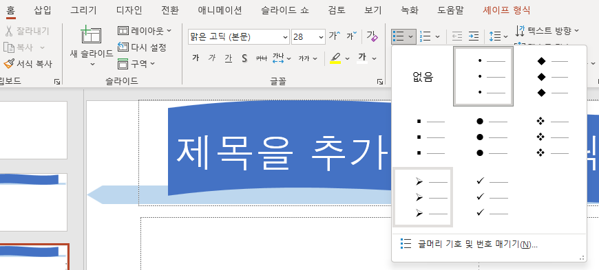Image resolution: width=599 pixels, height=270 pixels.
Task: Open the 홈 ribbon tab
Action: pos(11,10)
